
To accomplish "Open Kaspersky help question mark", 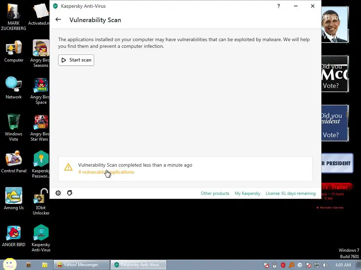I will click(279, 6).
